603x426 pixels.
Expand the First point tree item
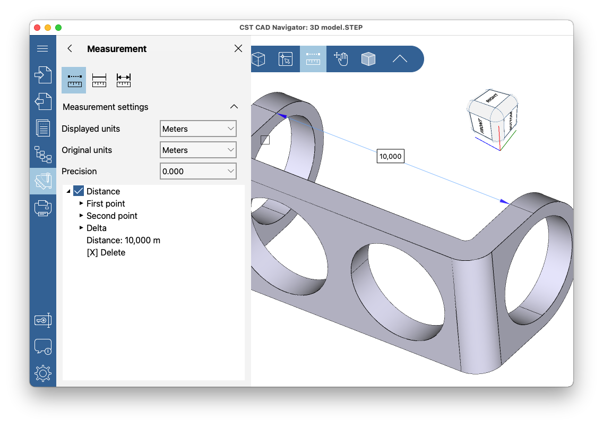pos(81,203)
